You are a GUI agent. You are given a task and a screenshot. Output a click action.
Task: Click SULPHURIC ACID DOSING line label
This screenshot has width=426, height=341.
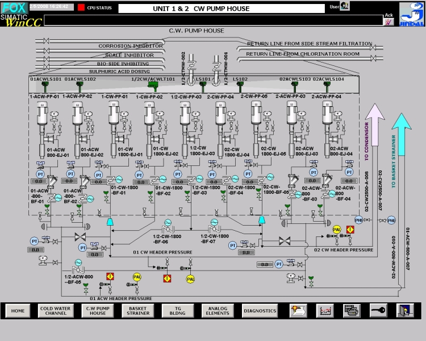point(119,72)
